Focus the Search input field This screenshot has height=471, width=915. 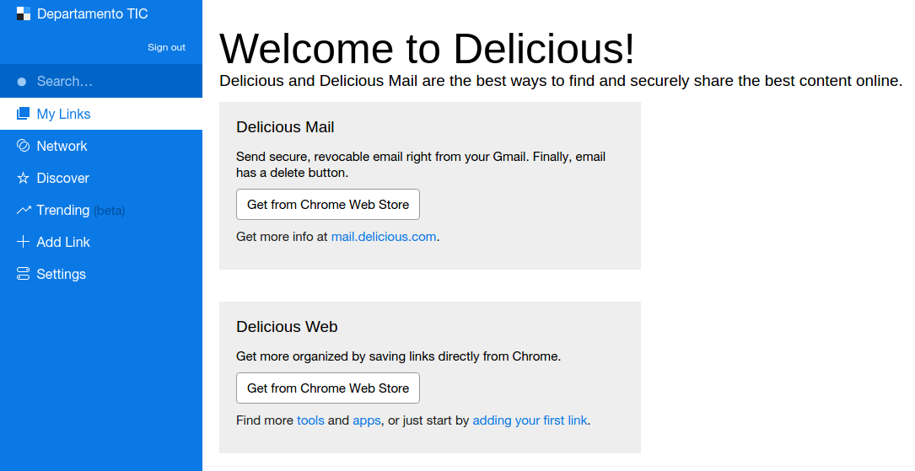point(110,82)
